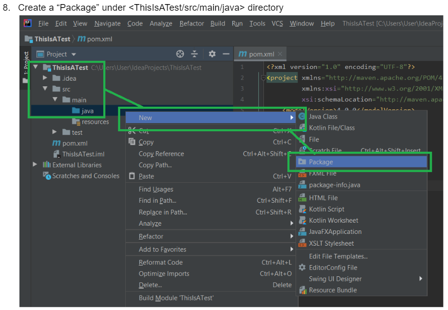Choose Replace in Path...
Screen dimensions: 448x310
pos(211,212)
